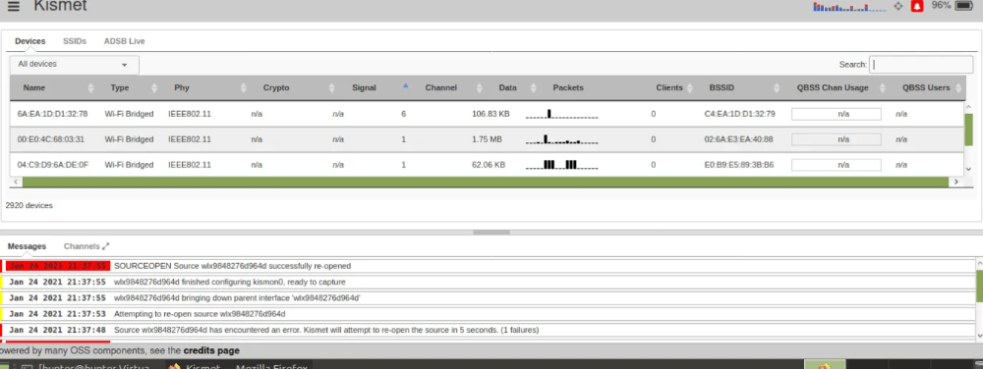Click the 106.83 KB data cell
Screen dimensions: 983x369
491,114
